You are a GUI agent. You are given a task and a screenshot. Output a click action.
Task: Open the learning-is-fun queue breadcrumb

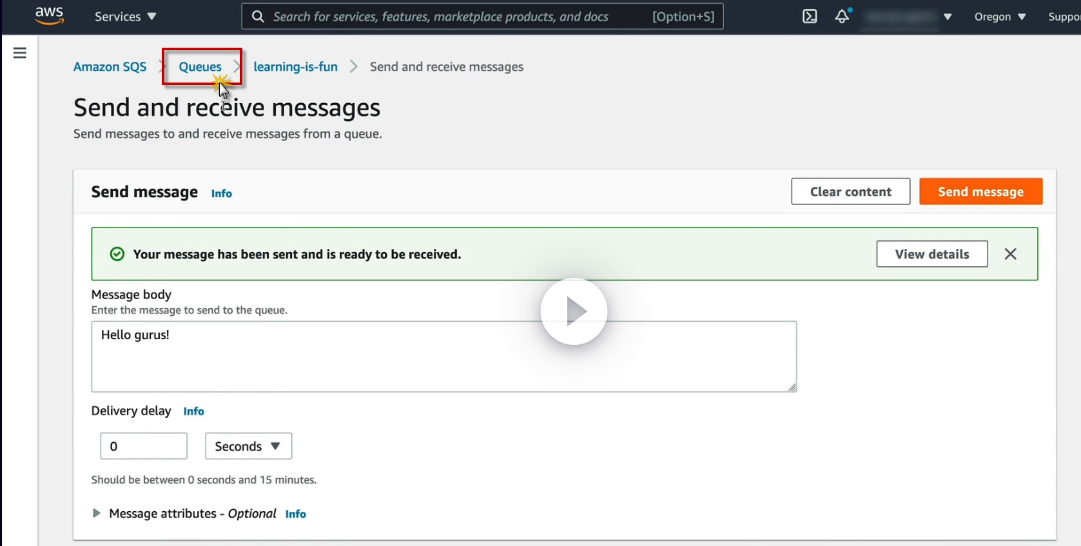coord(295,67)
